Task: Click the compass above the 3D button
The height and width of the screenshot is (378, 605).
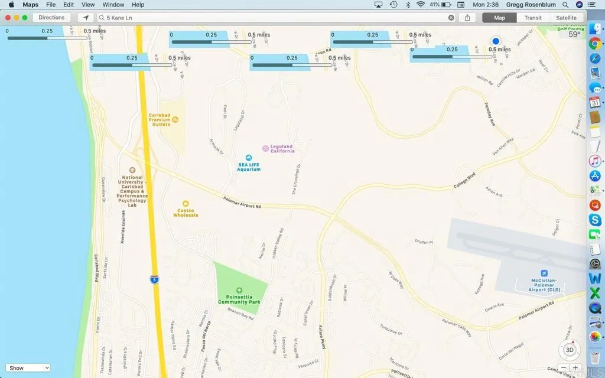Action: pos(573,342)
